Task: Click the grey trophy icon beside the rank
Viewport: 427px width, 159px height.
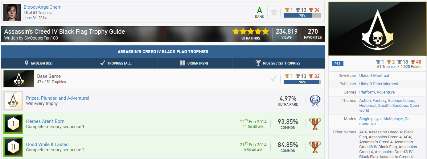Action: pyautogui.click(x=274, y=12)
